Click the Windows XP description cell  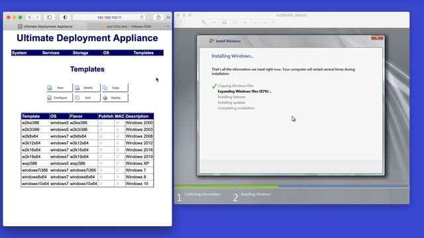pos(139,163)
